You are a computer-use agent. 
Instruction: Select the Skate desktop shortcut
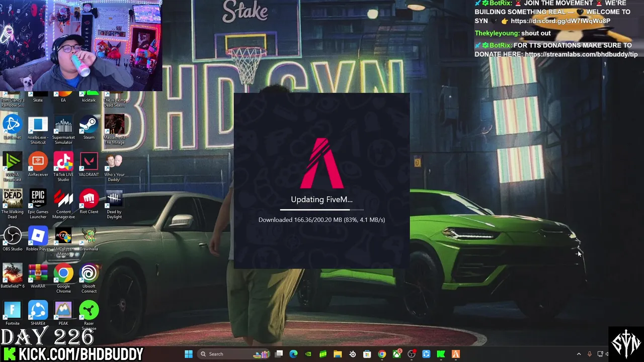tap(38, 97)
